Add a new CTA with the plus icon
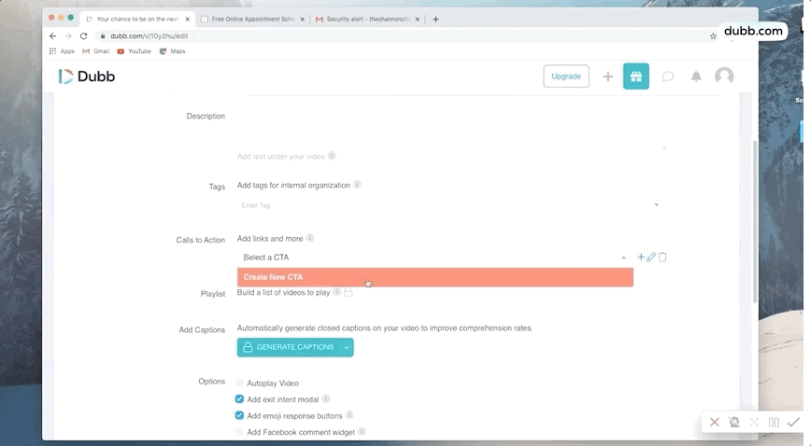Screen dimensions: 811x446 coord(641,257)
